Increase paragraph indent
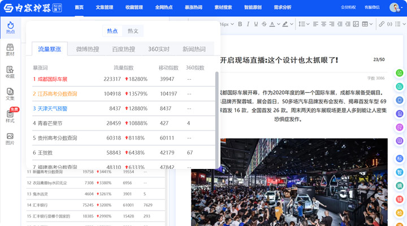 coord(348,24)
